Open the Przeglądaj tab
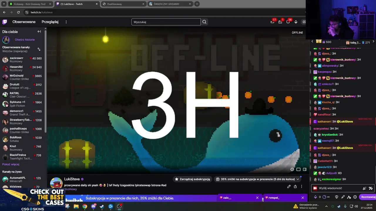This screenshot has height=211, width=376. (50, 22)
